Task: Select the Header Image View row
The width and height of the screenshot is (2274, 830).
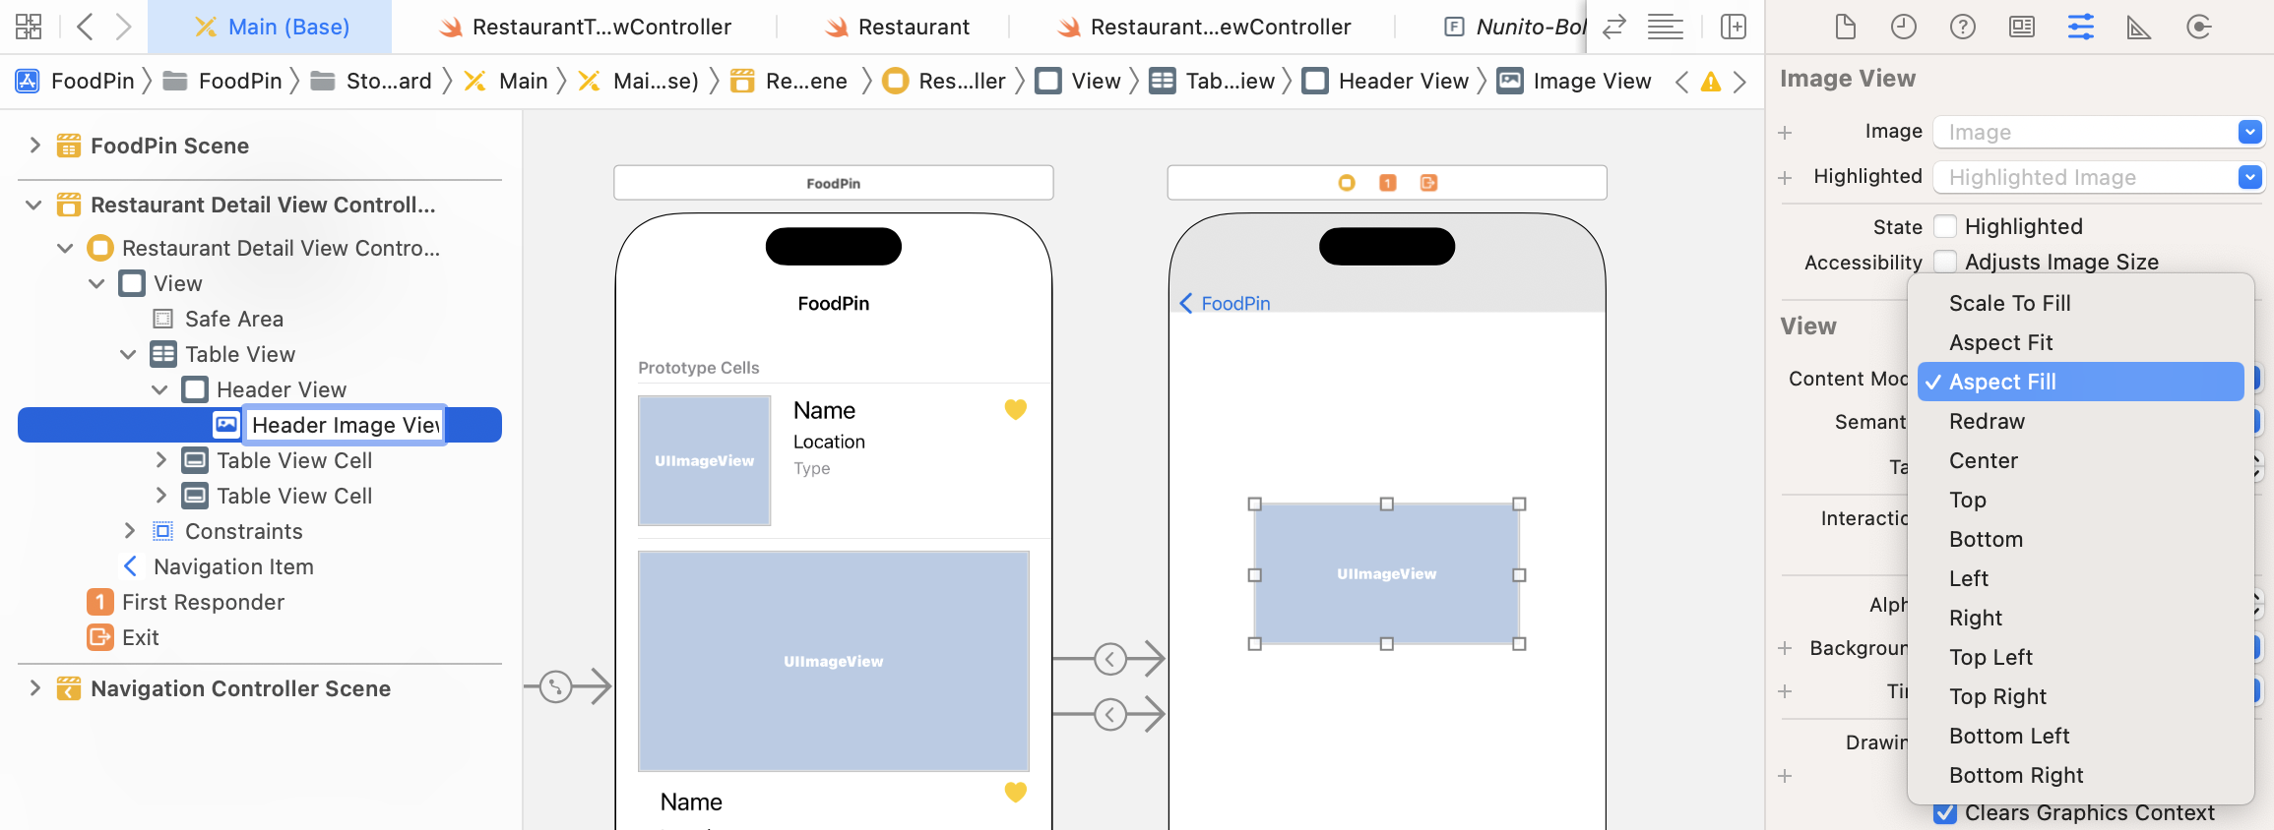Action: 260,425
